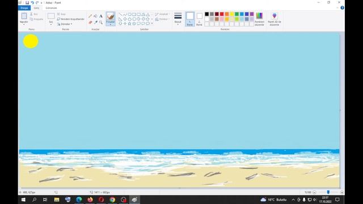
Task: Pick the black color swatch
Action: click(206, 14)
